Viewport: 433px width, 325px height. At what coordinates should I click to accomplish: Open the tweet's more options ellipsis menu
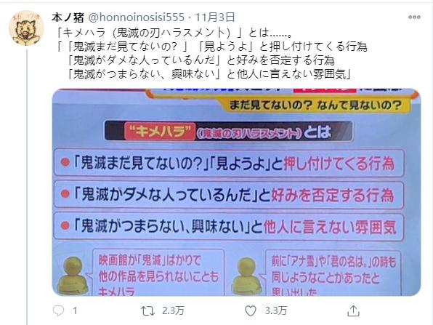pos(414,17)
